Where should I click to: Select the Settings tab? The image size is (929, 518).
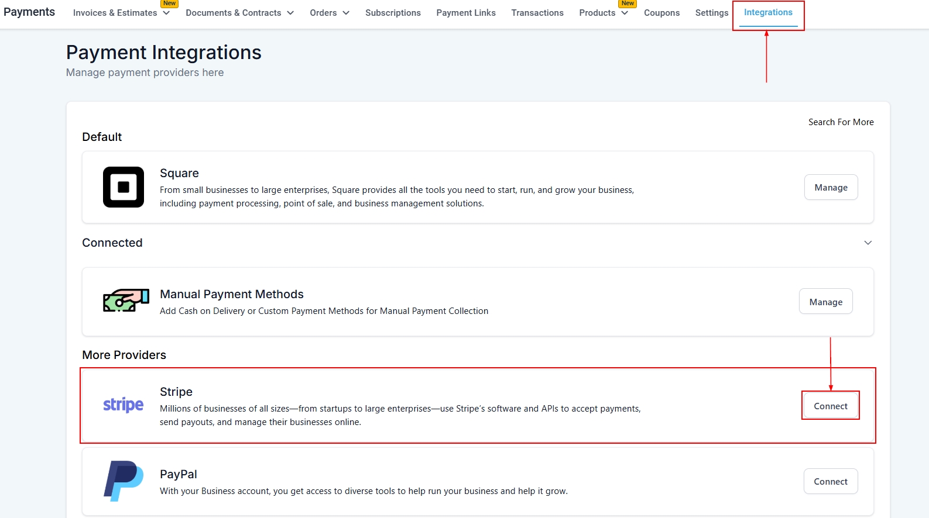click(x=711, y=13)
